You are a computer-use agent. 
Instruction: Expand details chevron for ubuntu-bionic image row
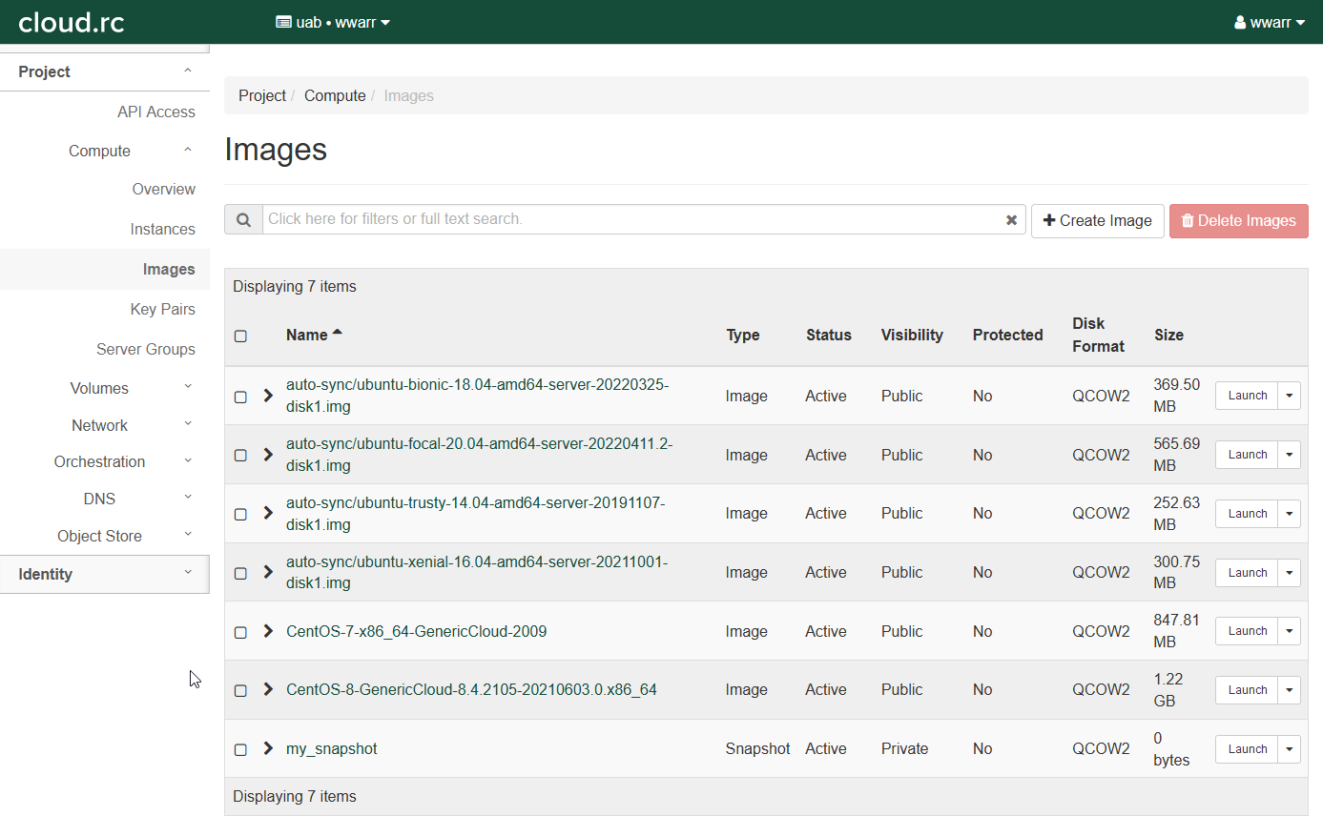point(268,396)
